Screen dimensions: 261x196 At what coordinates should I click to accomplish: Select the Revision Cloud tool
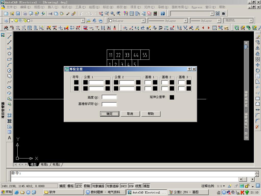point(9,76)
